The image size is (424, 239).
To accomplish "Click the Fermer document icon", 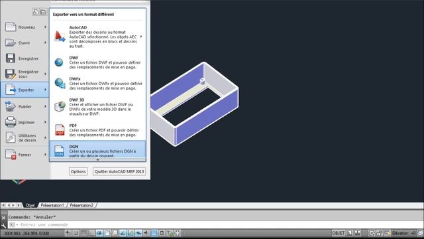I will tap(11, 155).
